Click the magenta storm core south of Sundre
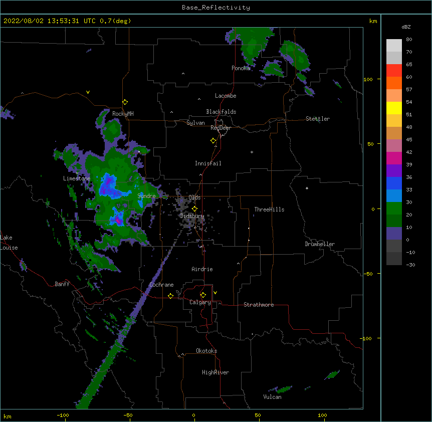The height and width of the screenshot is (422, 432). point(119,221)
